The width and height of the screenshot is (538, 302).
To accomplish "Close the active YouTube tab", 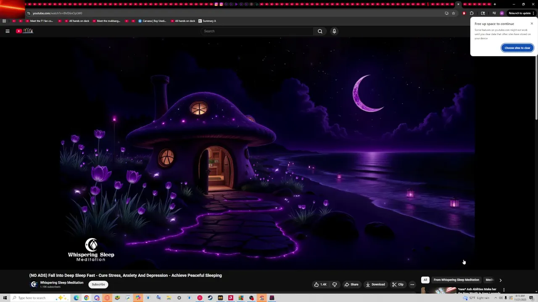I will point(458,4).
